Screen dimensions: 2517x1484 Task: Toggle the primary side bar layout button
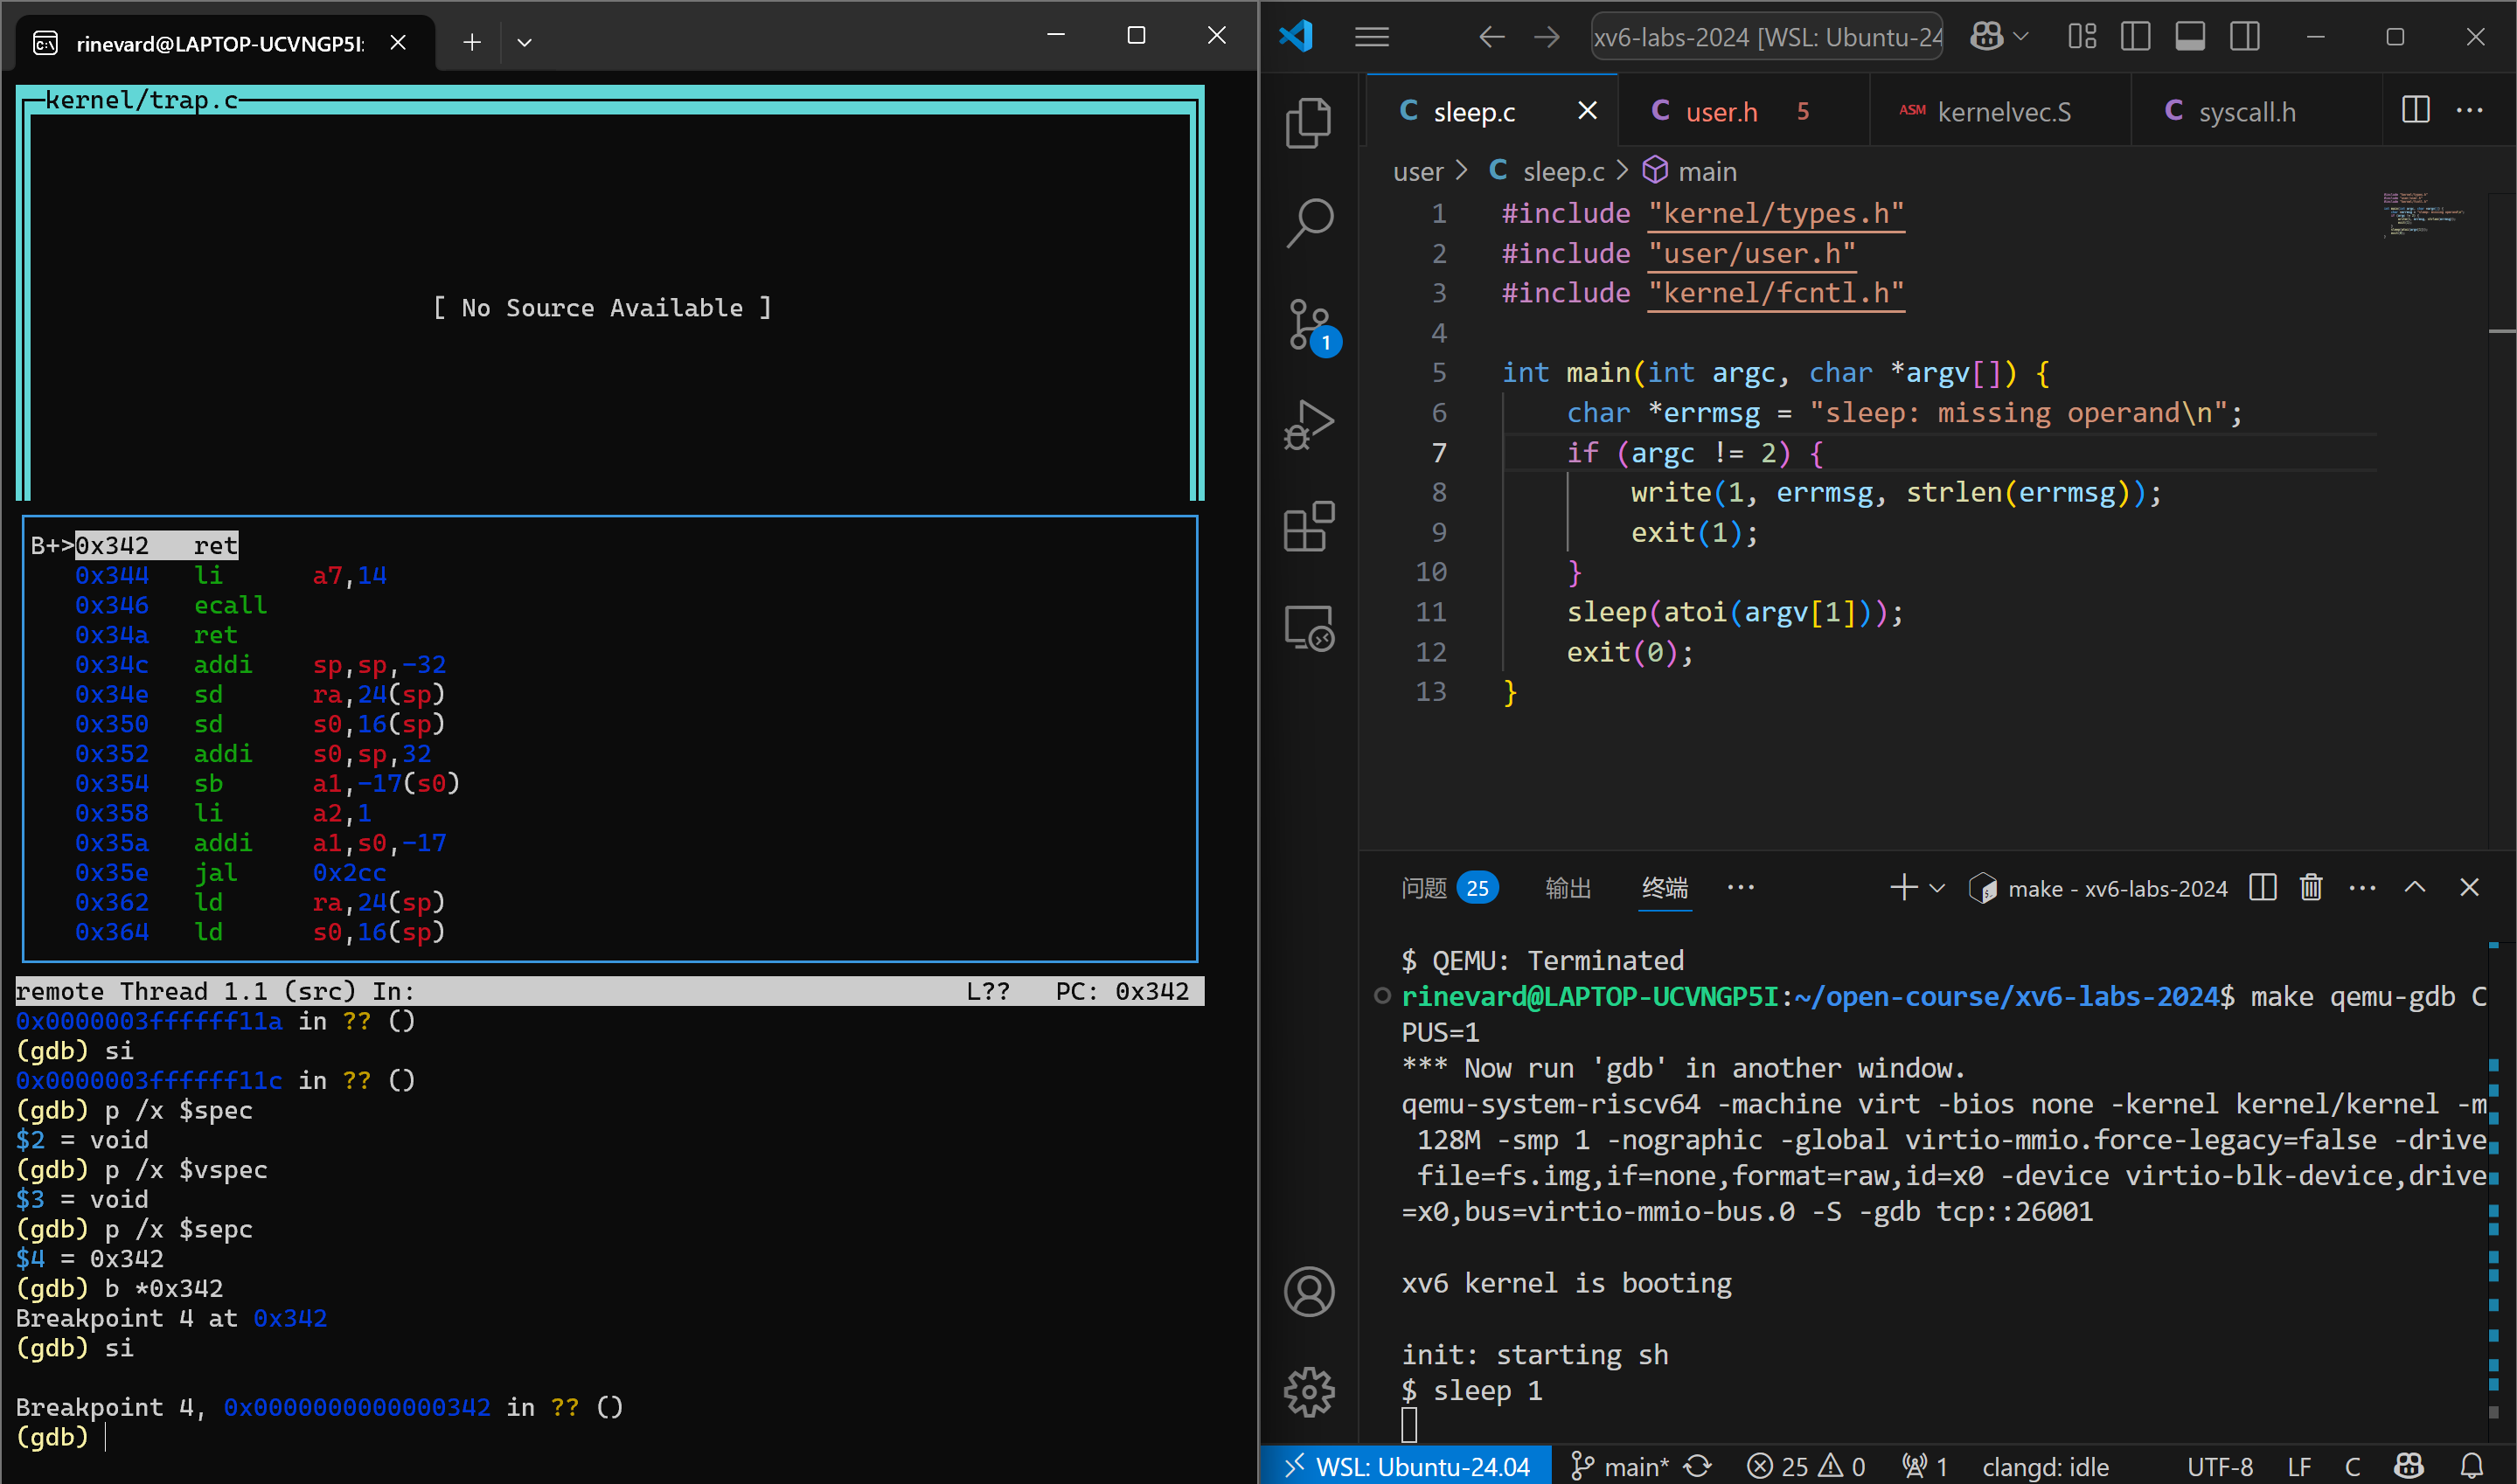2135,37
